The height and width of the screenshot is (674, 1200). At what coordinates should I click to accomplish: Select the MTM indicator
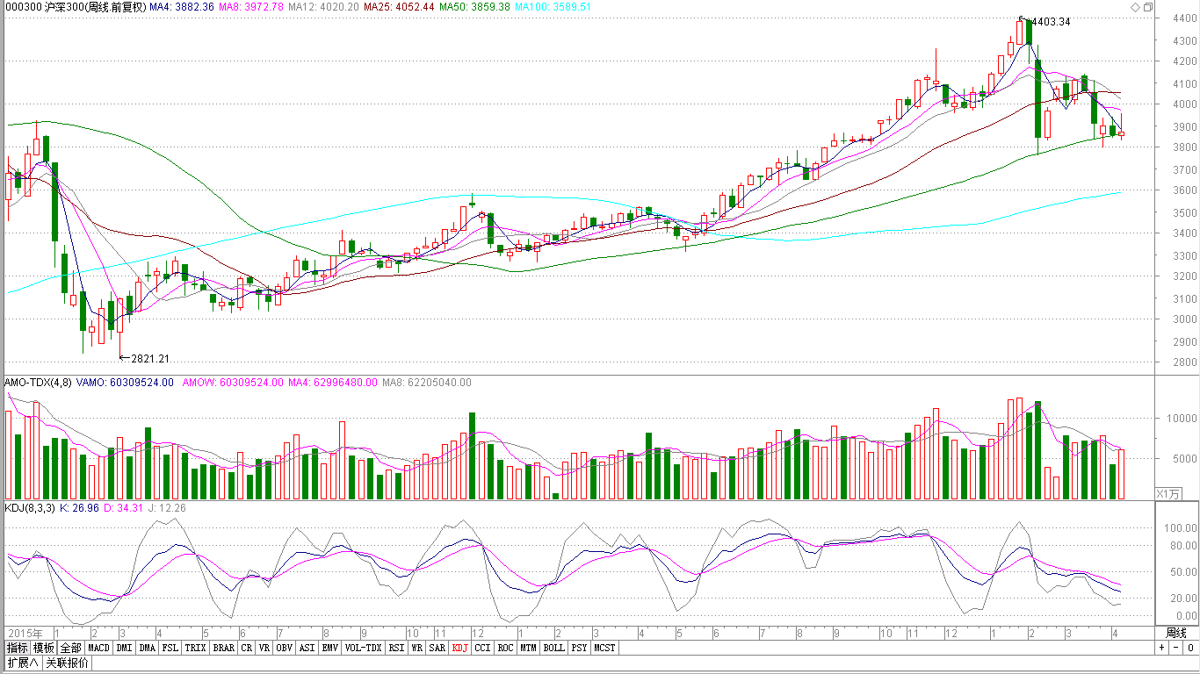tap(528, 648)
